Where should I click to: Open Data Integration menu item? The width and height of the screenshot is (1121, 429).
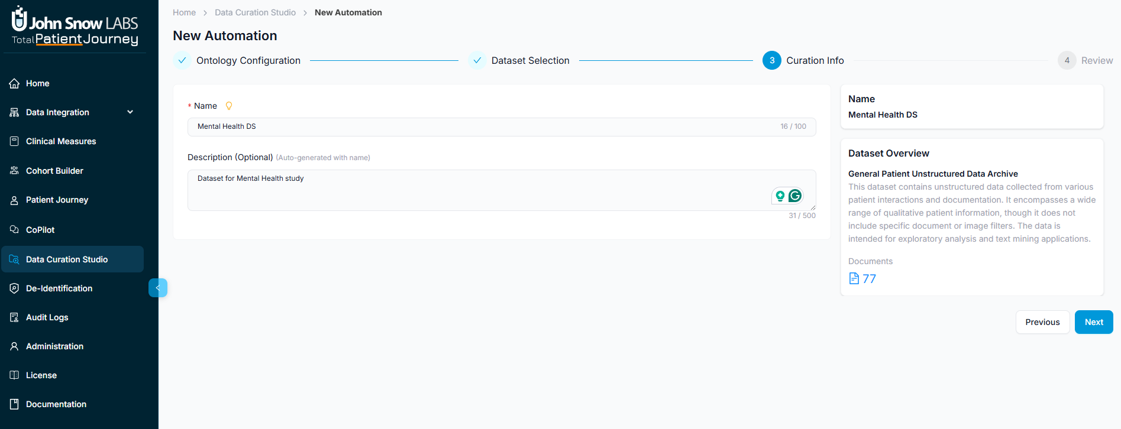[x=72, y=112]
